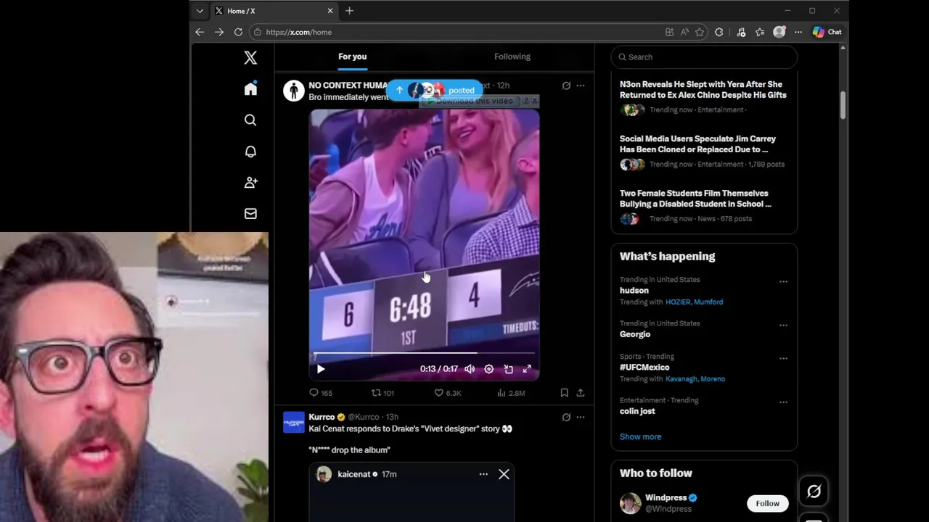Click the new posts pill

pos(434,90)
